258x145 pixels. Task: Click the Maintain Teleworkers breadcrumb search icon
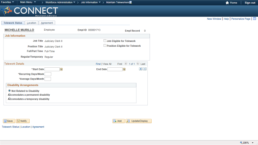(131, 3)
